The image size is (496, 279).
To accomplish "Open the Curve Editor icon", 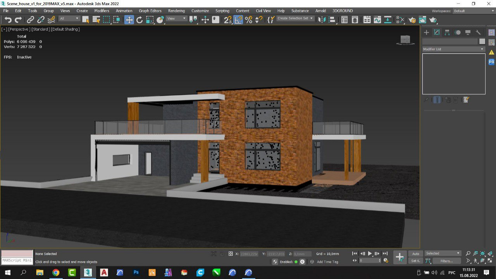I will (377, 20).
